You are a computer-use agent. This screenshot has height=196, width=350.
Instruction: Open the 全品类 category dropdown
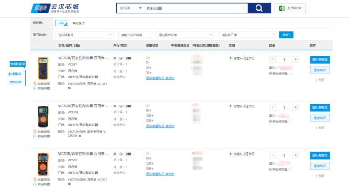pyautogui.click(x=131, y=8)
